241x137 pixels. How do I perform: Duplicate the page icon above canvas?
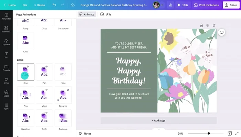pos(208,26)
